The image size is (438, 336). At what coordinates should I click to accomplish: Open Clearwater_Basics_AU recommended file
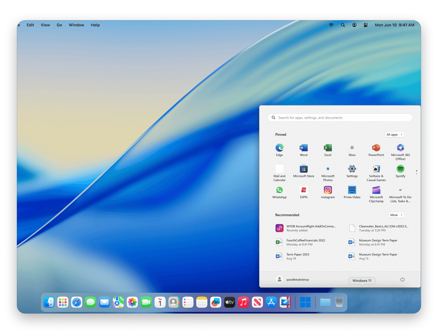click(378, 228)
